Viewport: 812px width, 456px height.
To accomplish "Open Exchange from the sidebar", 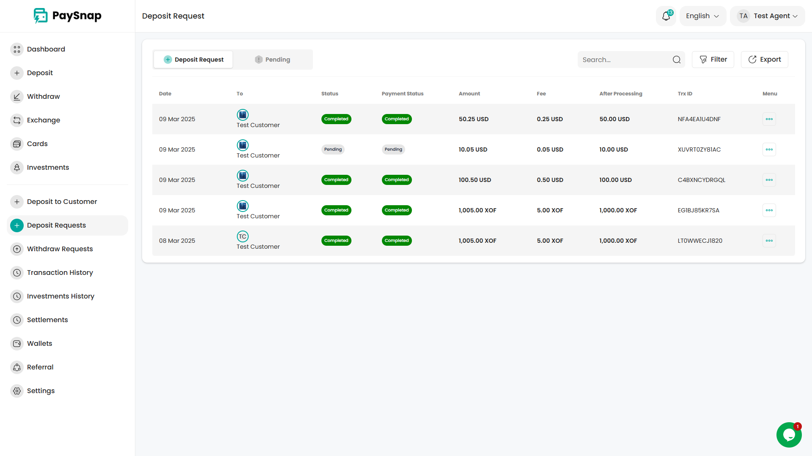I will coord(43,120).
